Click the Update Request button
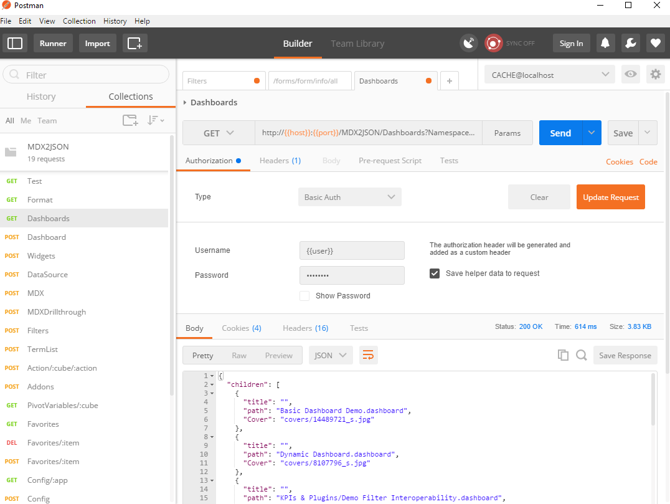670x504 pixels. point(610,197)
